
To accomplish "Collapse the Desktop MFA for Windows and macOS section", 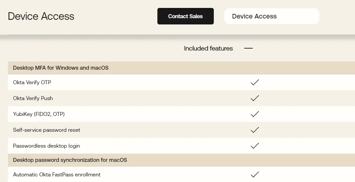I will 61,68.
